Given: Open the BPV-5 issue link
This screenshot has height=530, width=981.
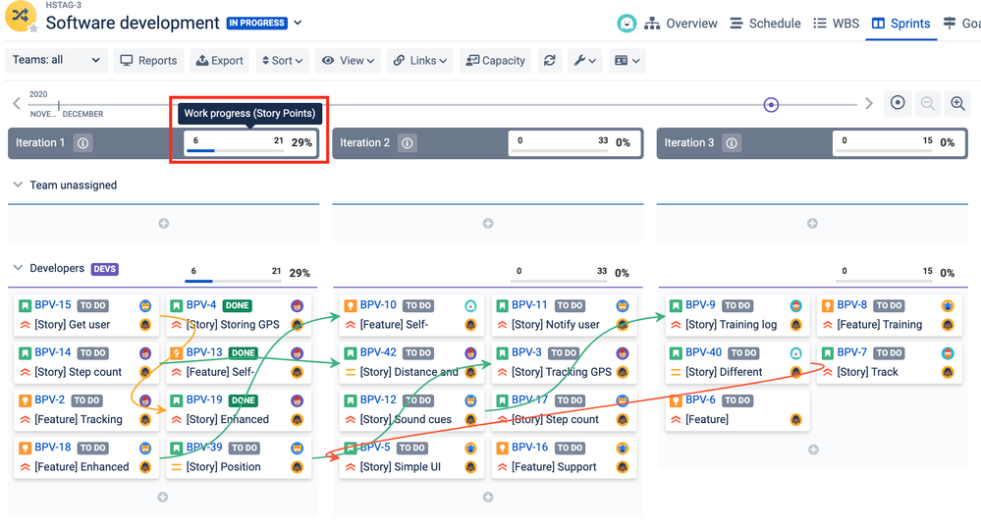Looking at the screenshot, I should [375, 448].
